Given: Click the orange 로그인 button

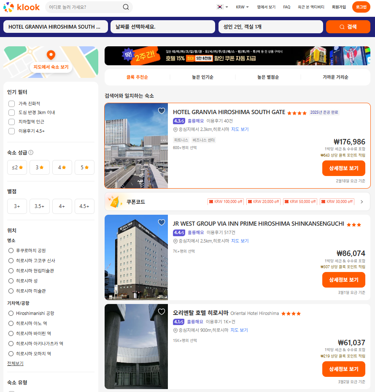Looking at the screenshot, I should pos(361,7).
